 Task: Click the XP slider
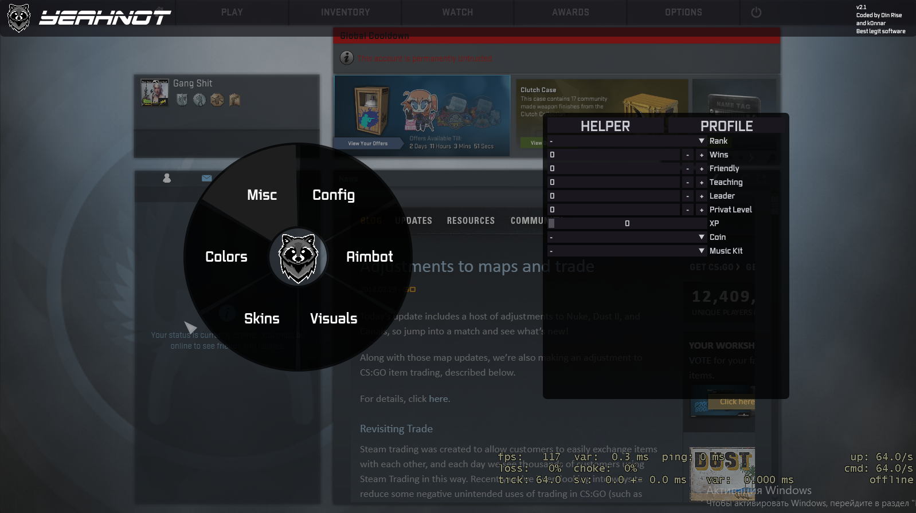point(627,223)
